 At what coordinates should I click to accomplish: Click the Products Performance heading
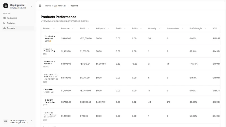coord(58,17)
